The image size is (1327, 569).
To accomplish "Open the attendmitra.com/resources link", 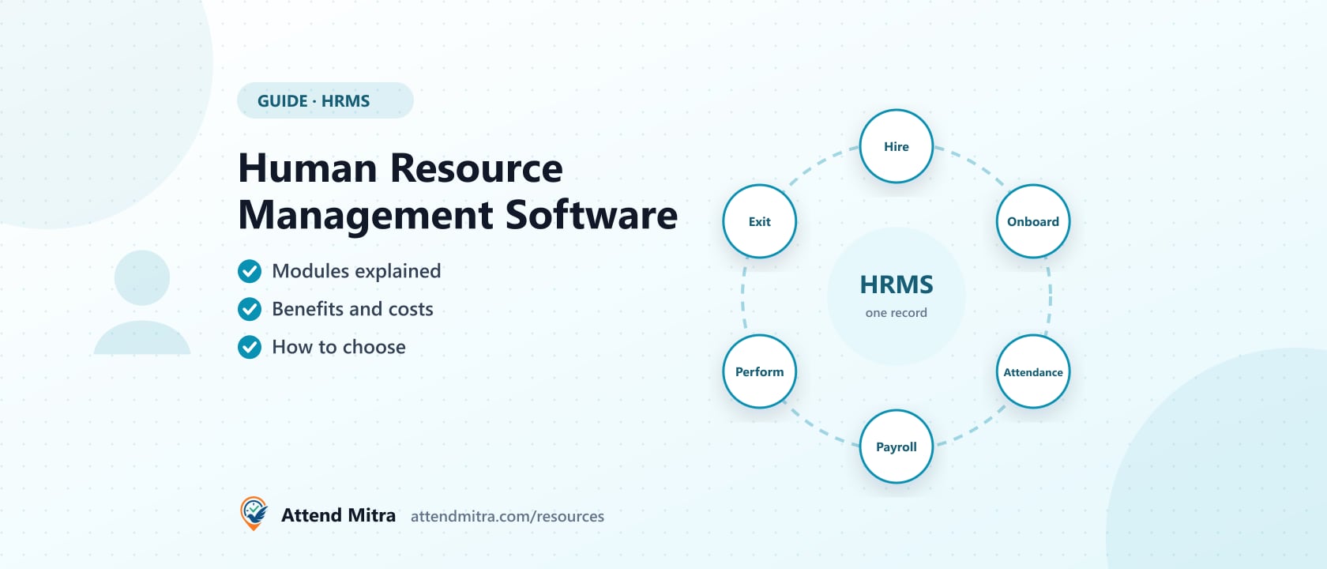I will (507, 516).
